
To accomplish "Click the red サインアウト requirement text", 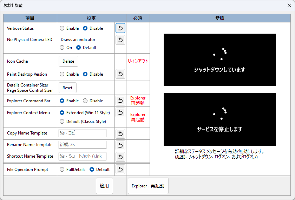I will click(x=138, y=61).
